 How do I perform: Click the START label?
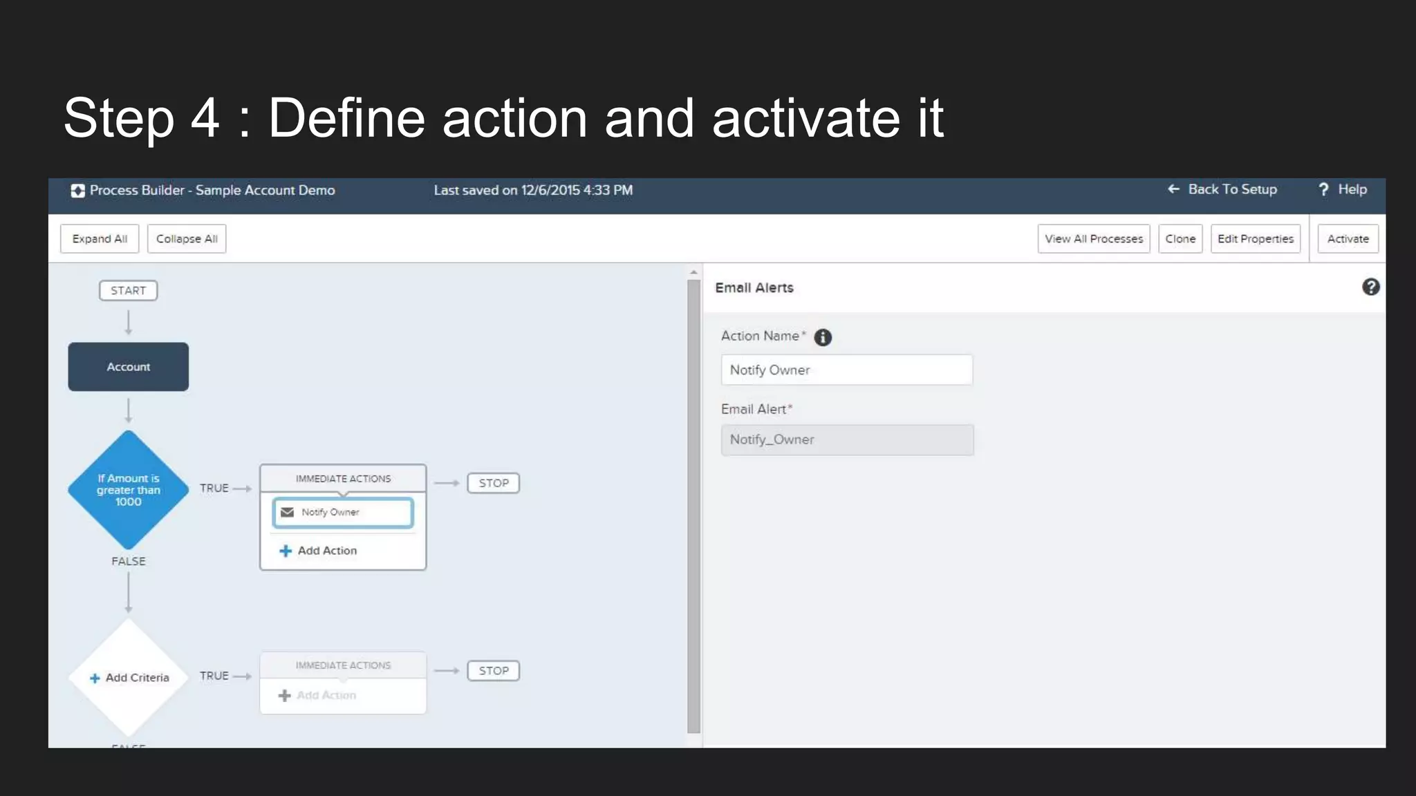point(129,291)
